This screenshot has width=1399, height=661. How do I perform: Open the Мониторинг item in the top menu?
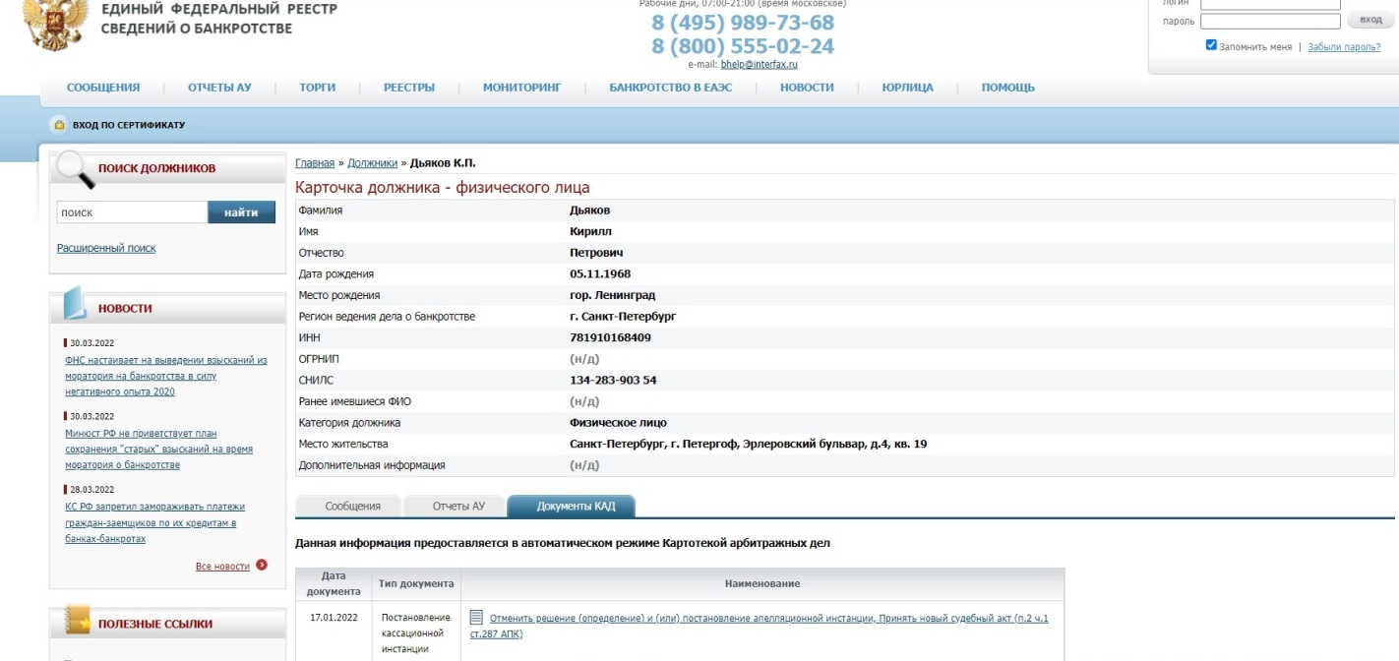coord(521,88)
